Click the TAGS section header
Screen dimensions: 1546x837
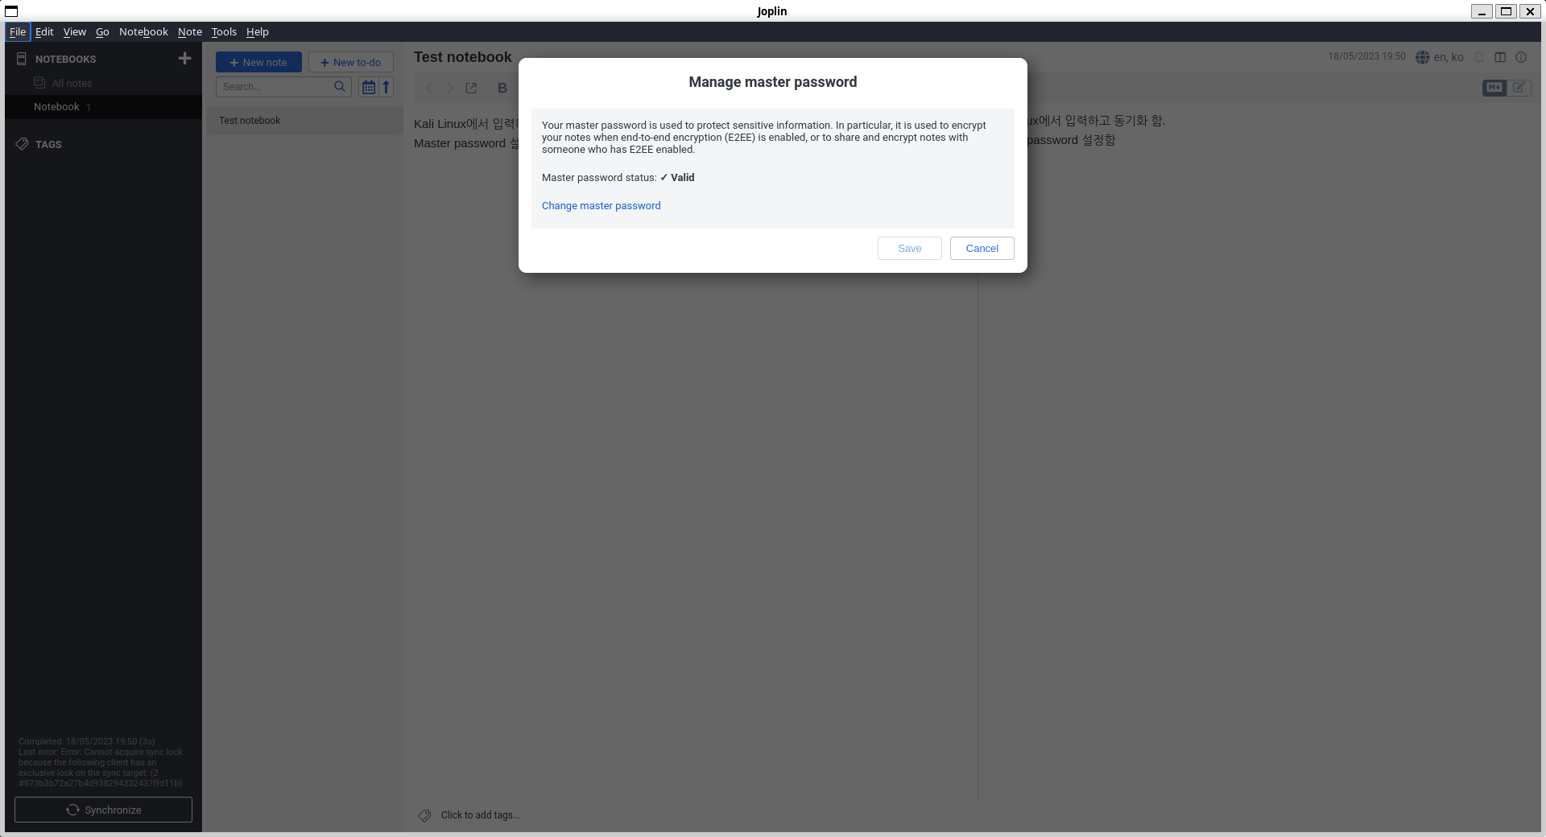click(x=48, y=145)
